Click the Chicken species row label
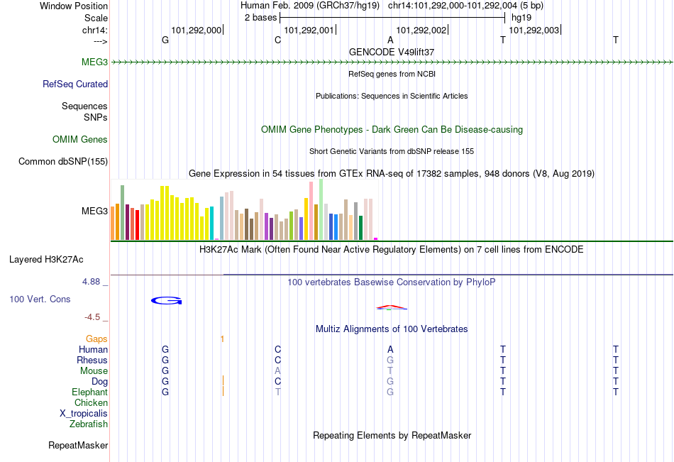Image resolution: width=674 pixels, height=462 pixels. (x=91, y=402)
